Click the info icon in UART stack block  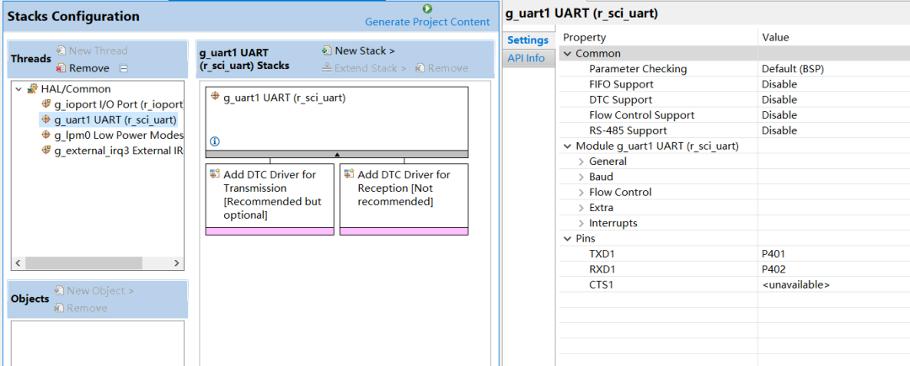[214, 141]
